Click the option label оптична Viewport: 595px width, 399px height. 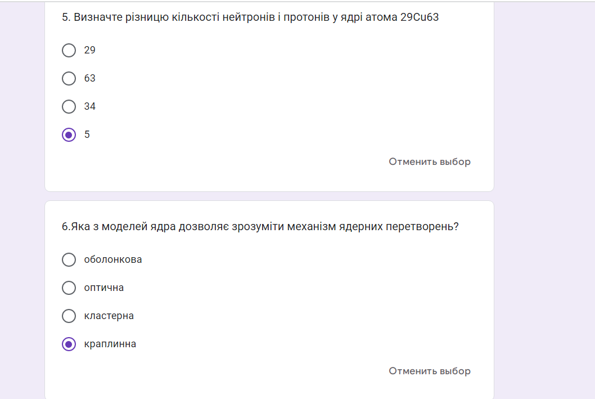[x=104, y=288]
